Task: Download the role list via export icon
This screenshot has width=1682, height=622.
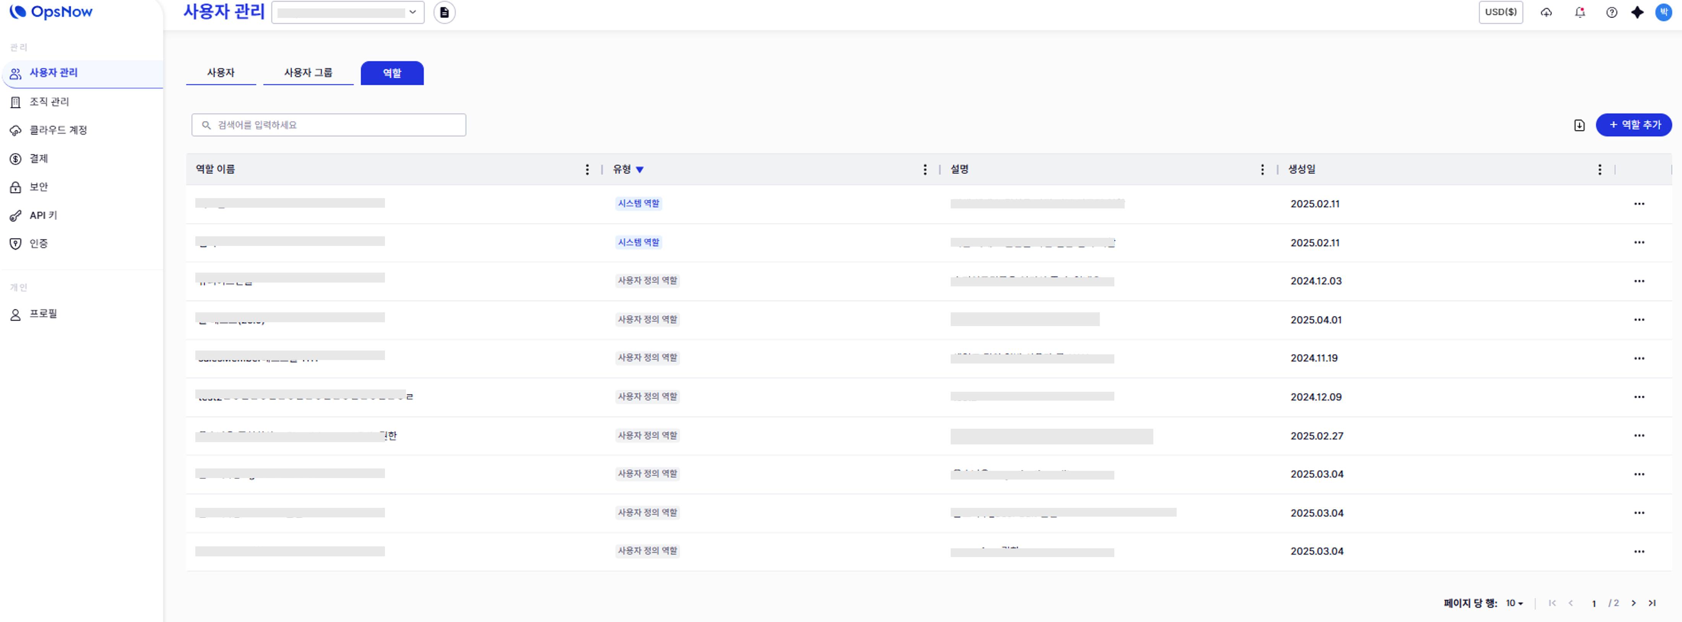Action: point(1579,125)
